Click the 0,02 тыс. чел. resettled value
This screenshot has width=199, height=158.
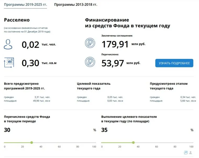30,45
